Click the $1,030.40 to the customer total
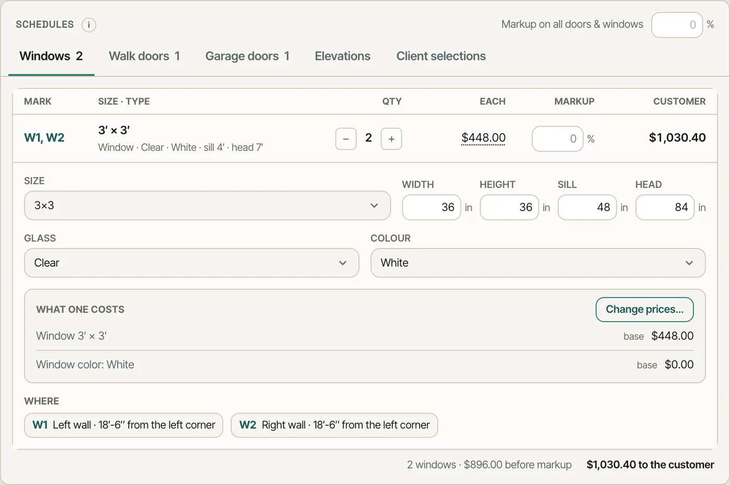This screenshot has height=485, width=730. [x=650, y=465]
